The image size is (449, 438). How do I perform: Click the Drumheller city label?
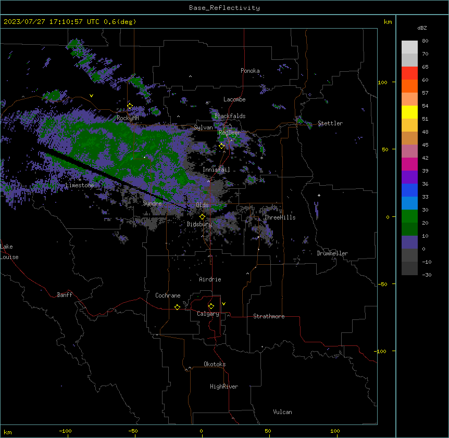(332, 253)
